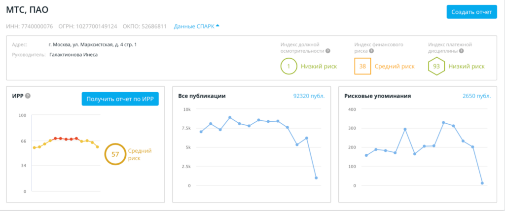Click help icon beside Индекс финансового риска

tap(371, 51)
